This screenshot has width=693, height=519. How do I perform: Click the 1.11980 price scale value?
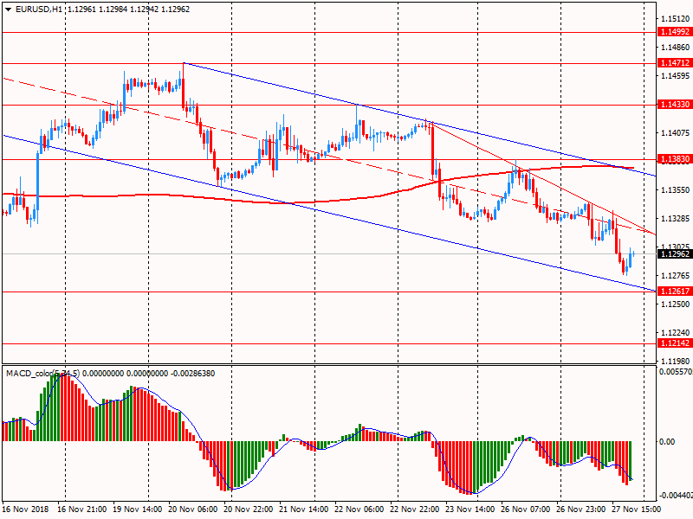coord(676,362)
